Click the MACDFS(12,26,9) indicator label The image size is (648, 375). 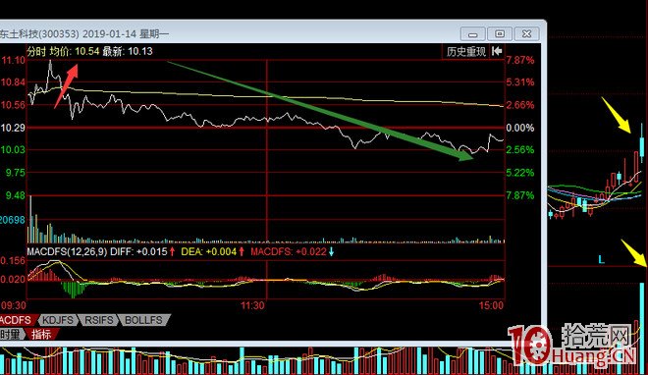(x=68, y=251)
